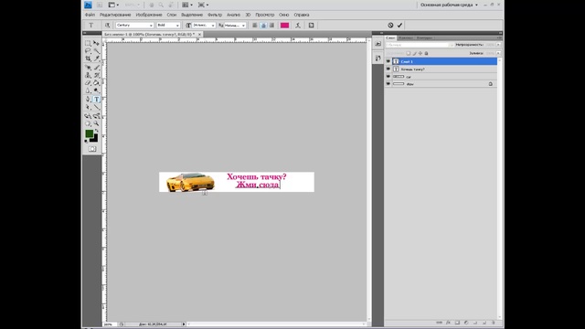Hide the car layer
Viewport: 585px width, 329px height.
point(388,77)
